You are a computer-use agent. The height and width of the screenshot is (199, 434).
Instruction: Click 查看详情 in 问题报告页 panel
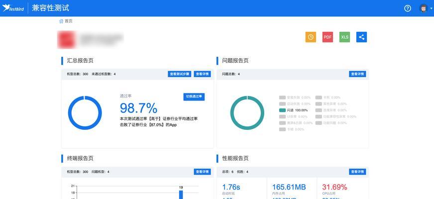pos(357,74)
